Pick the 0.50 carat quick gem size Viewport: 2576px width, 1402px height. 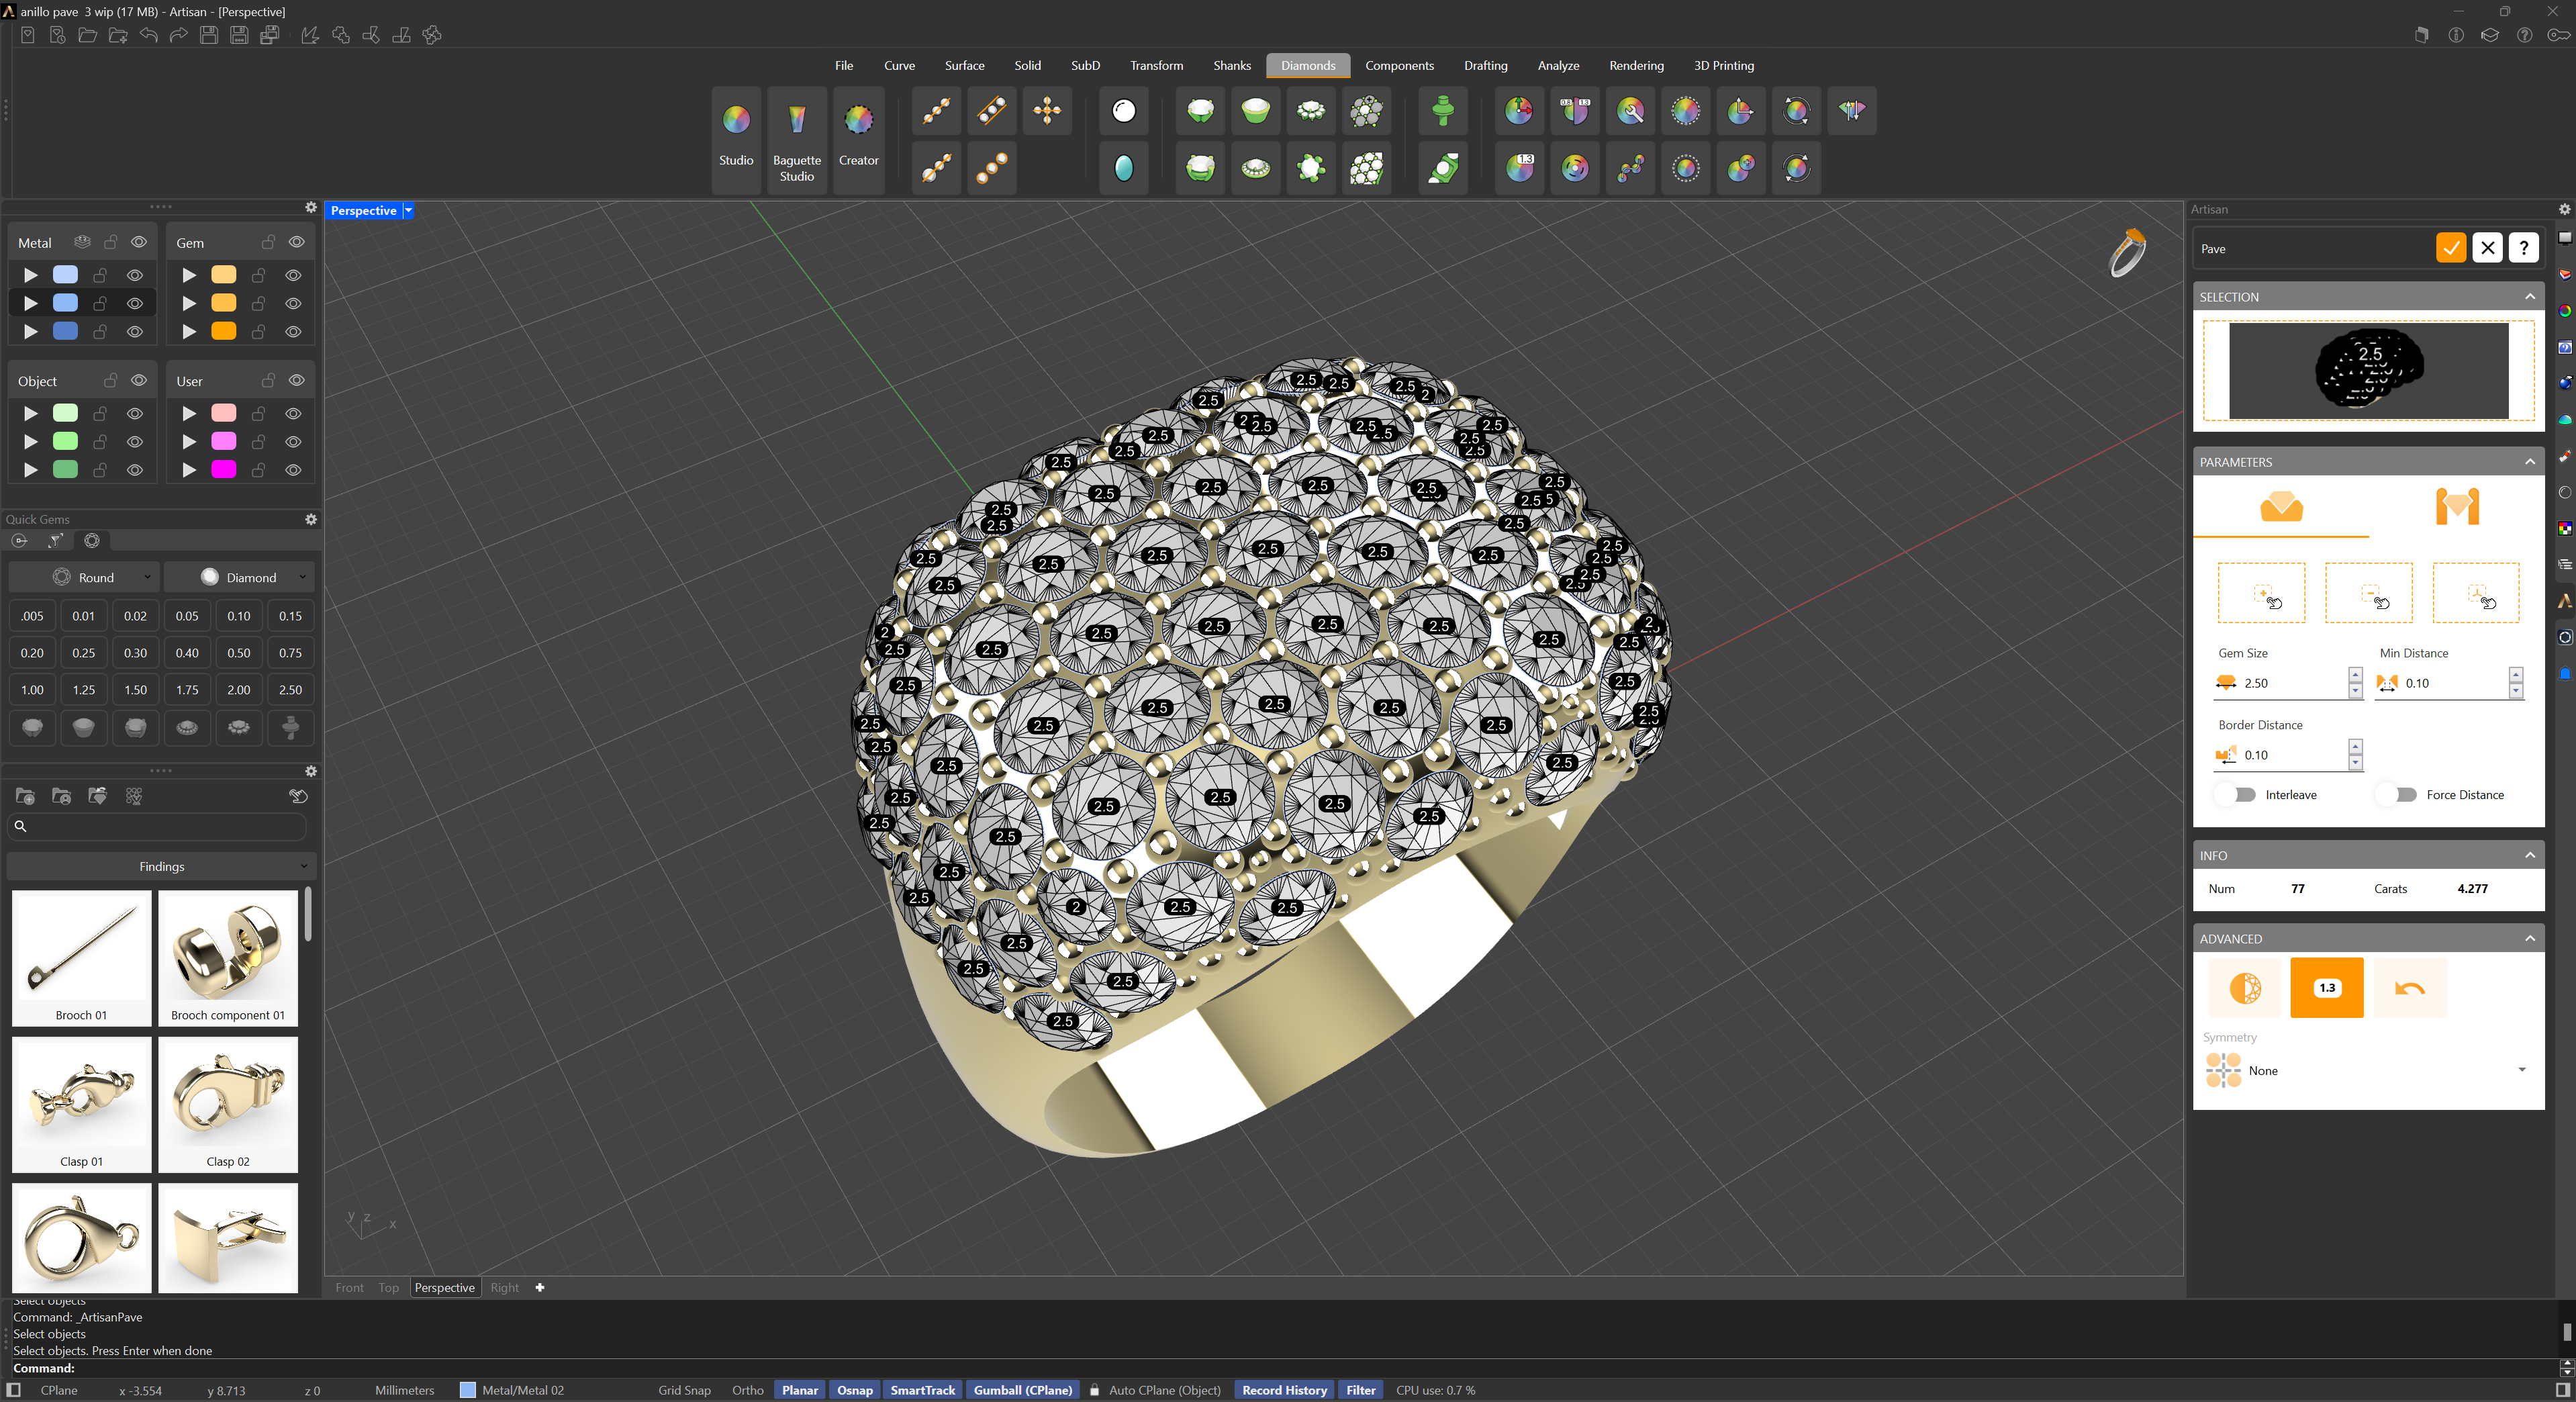tap(238, 653)
